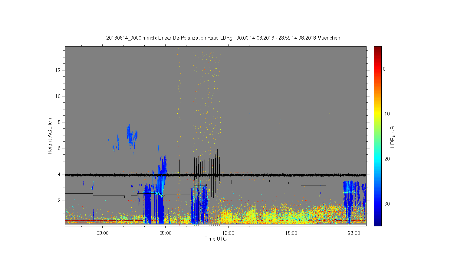Screen dimensions: 454x272
Task: Click the 'Time UTC' x-axis label
Action: (x=215, y=239)
